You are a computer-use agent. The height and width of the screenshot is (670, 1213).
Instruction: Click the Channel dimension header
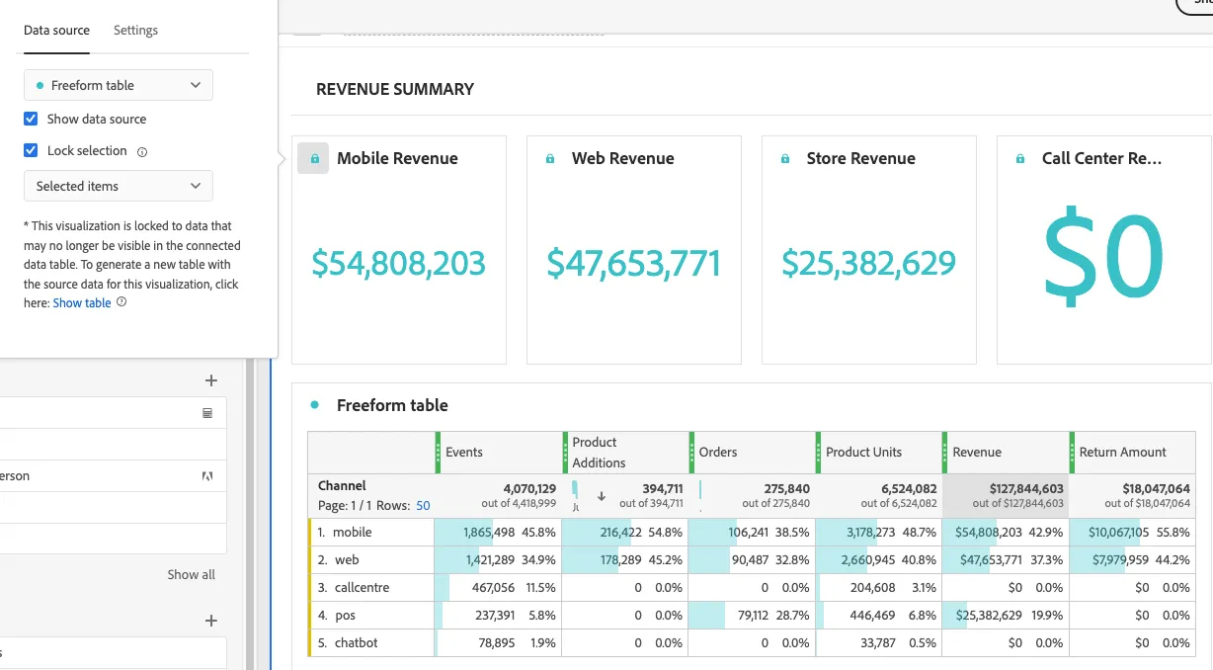(342, 485)
